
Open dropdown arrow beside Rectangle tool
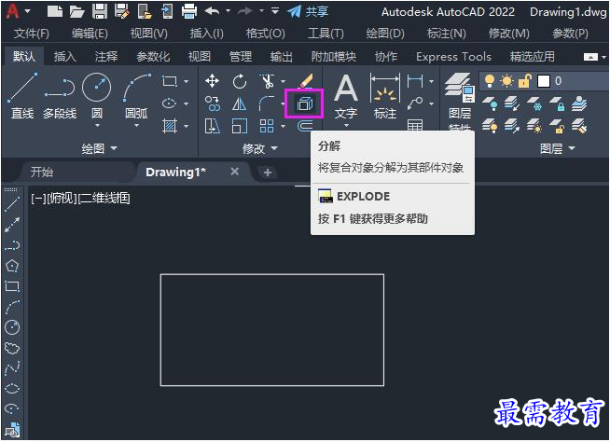point(186,81)
